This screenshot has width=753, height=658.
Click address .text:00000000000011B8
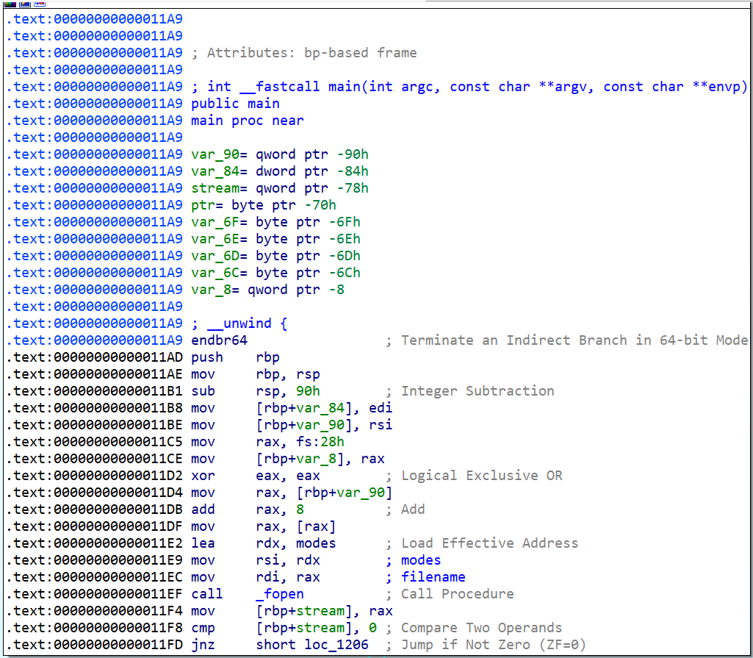(x=94, y=408)
